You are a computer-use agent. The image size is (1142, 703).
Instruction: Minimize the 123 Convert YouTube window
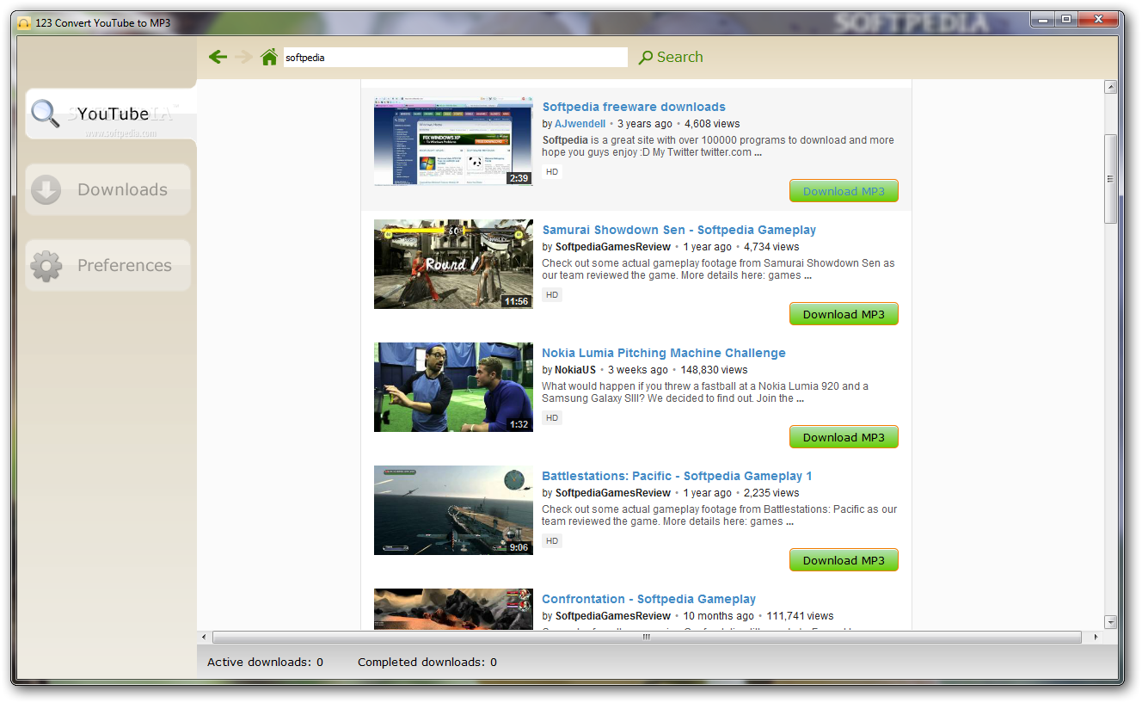click(1044, 19)
